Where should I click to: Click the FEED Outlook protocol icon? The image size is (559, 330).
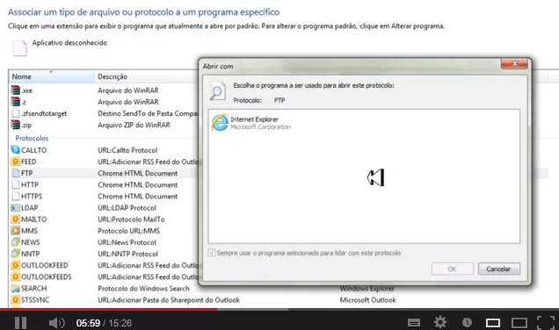15,161
